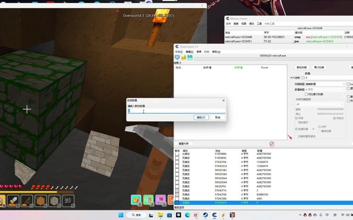Click the 再次扫描 next scan button
The height and width of the screenshot is (220, 353).
[319, 67]
